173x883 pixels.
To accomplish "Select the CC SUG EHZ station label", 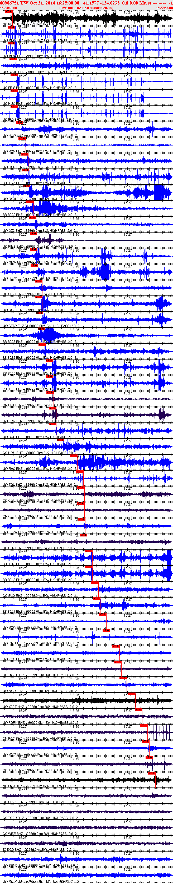I will tap(40, 596).
